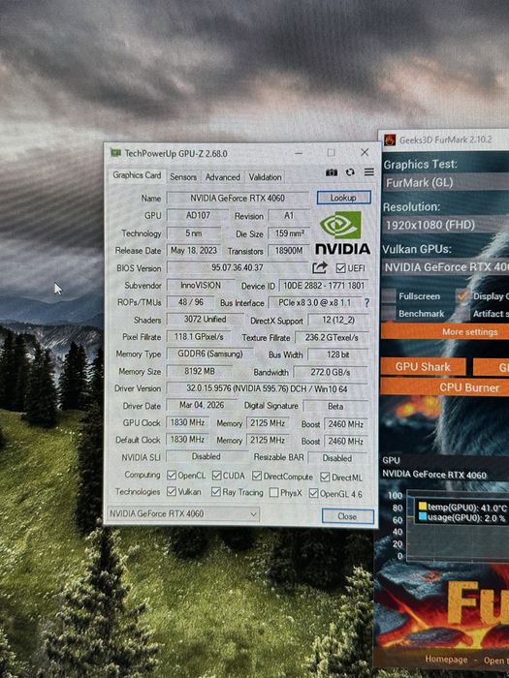Image resolution: width=509 pixels, height=678 pixels.
Task: Toggle the Vulkan checkbox
Action: (172, 492)
